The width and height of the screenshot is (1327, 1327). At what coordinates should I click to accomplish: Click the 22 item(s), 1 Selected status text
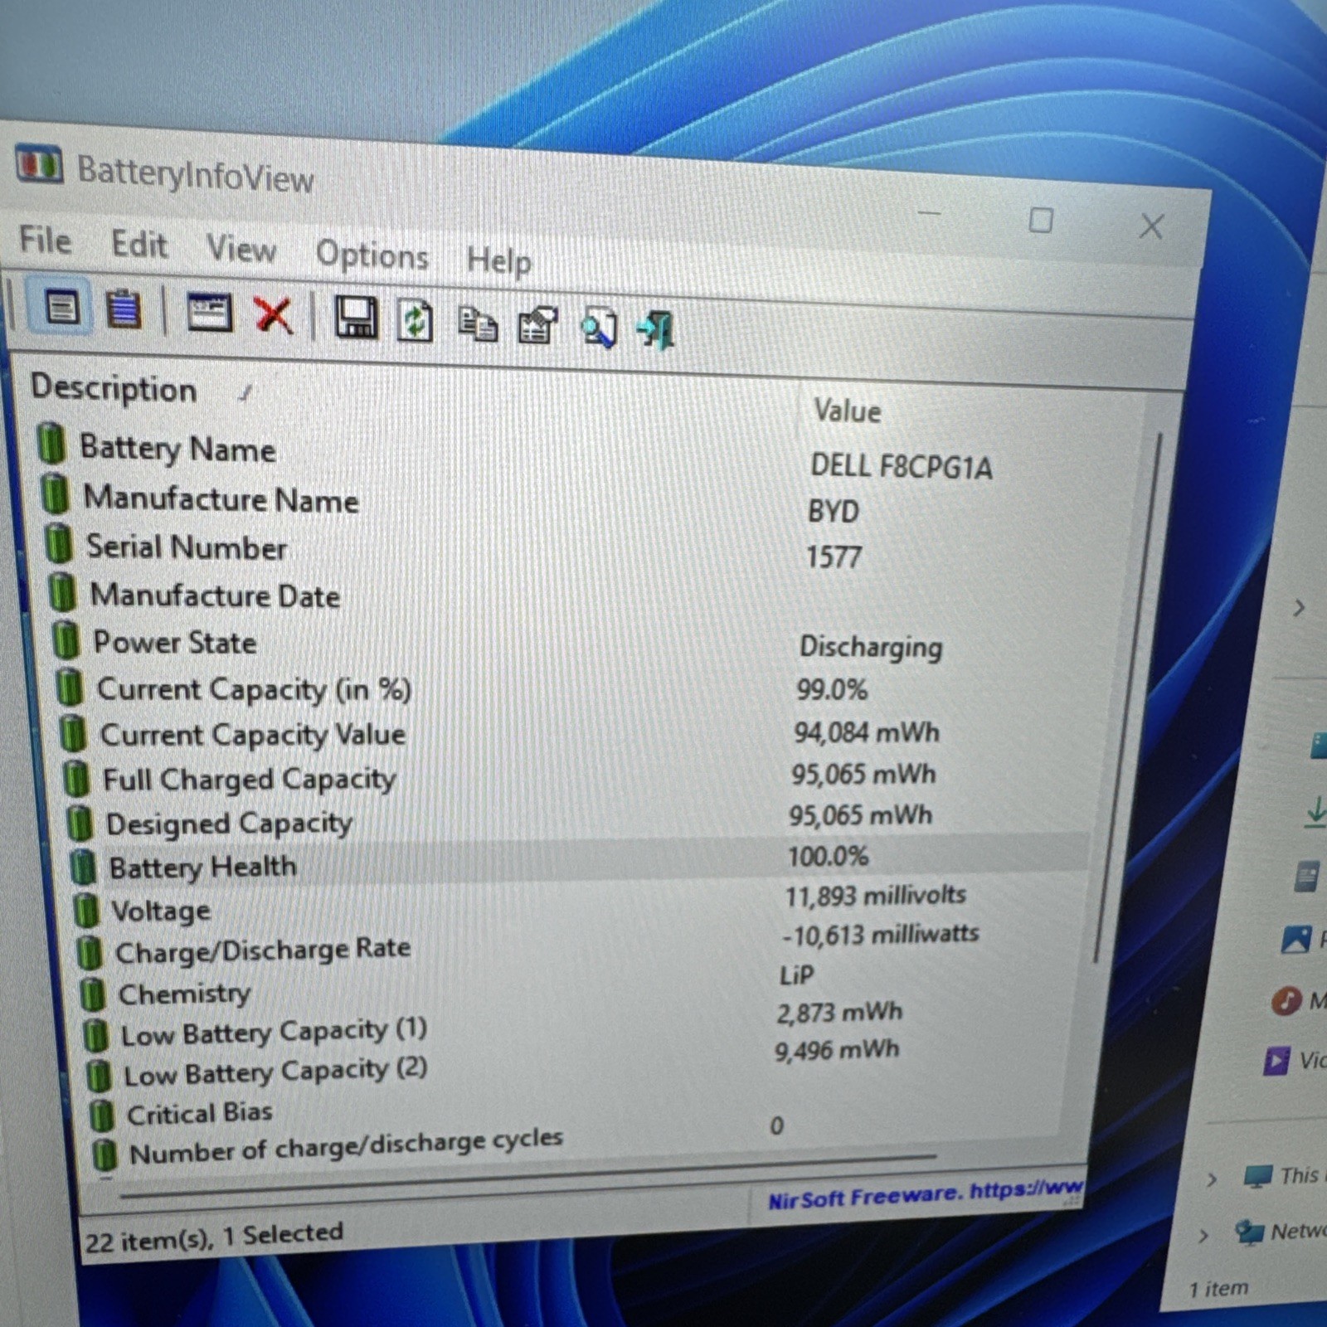coord(214,1237)
